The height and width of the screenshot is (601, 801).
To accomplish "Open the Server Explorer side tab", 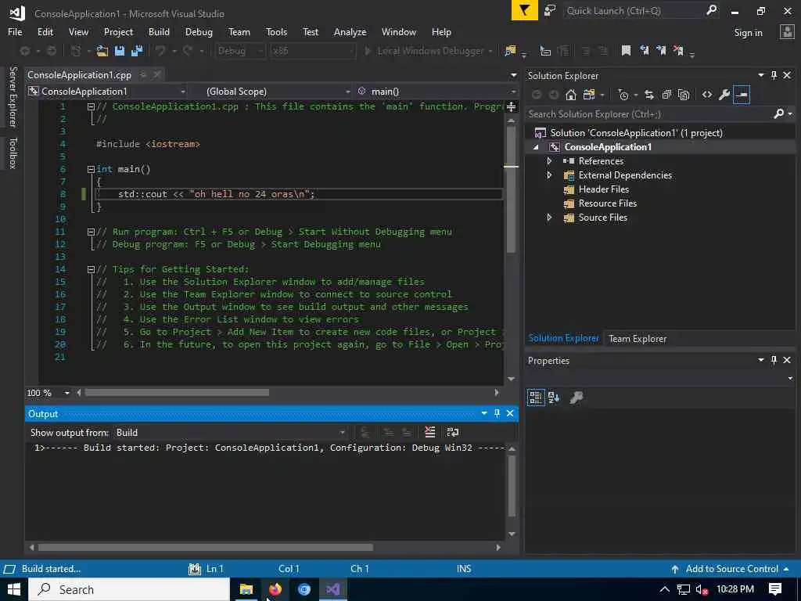I will coord(13,97).
